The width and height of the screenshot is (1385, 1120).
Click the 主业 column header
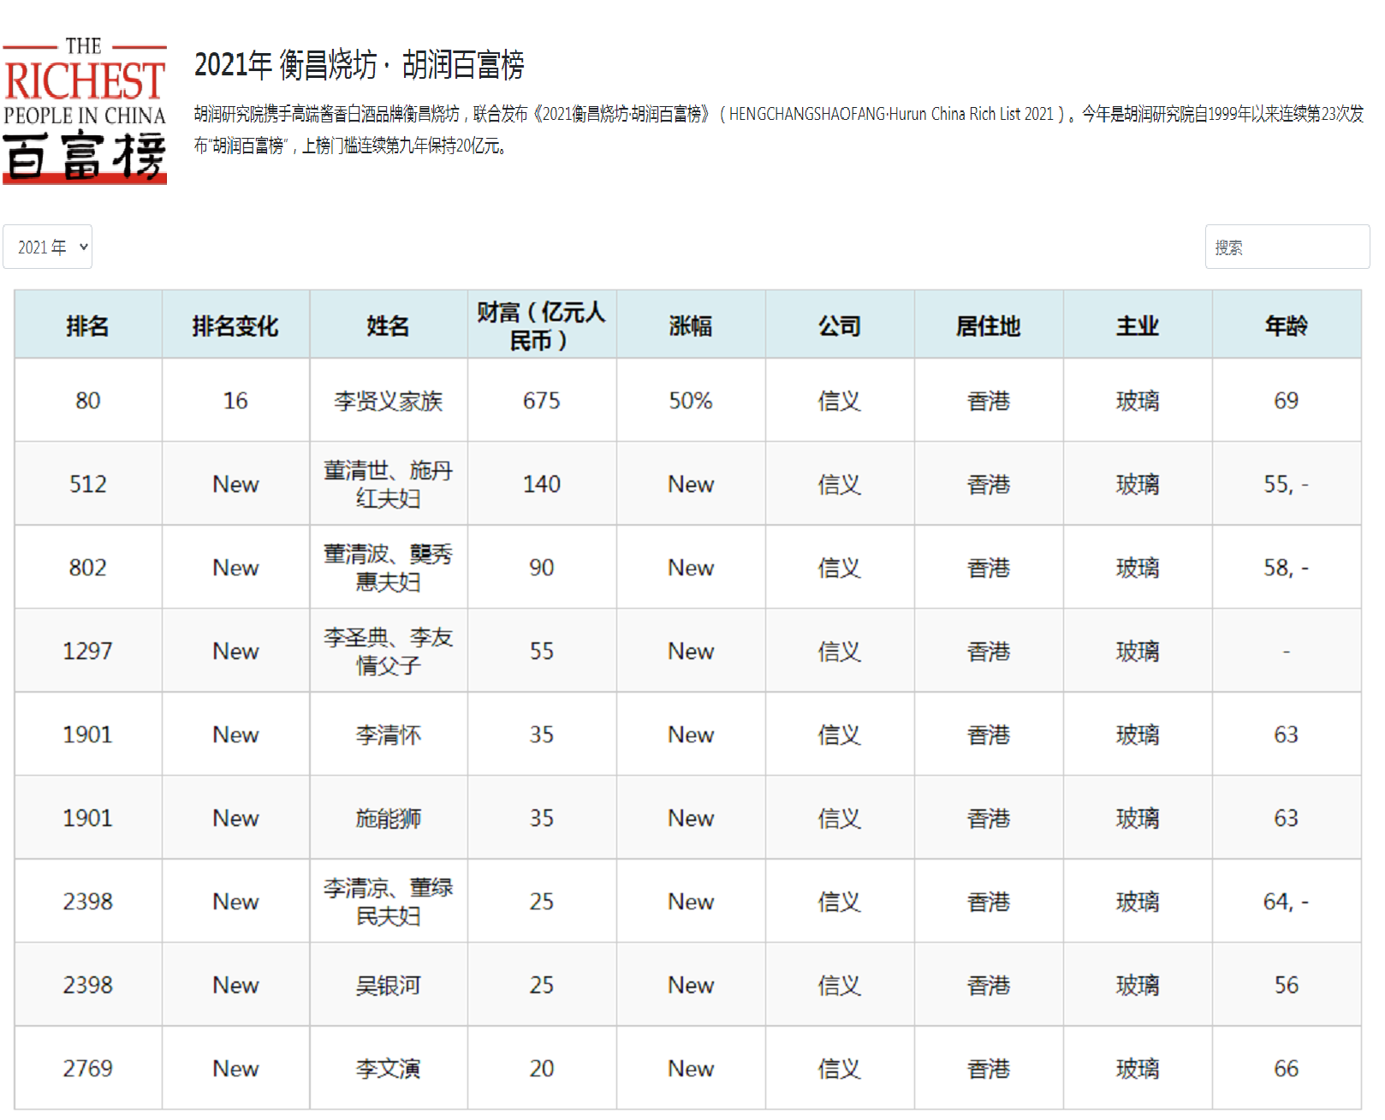pos(1138,325)
